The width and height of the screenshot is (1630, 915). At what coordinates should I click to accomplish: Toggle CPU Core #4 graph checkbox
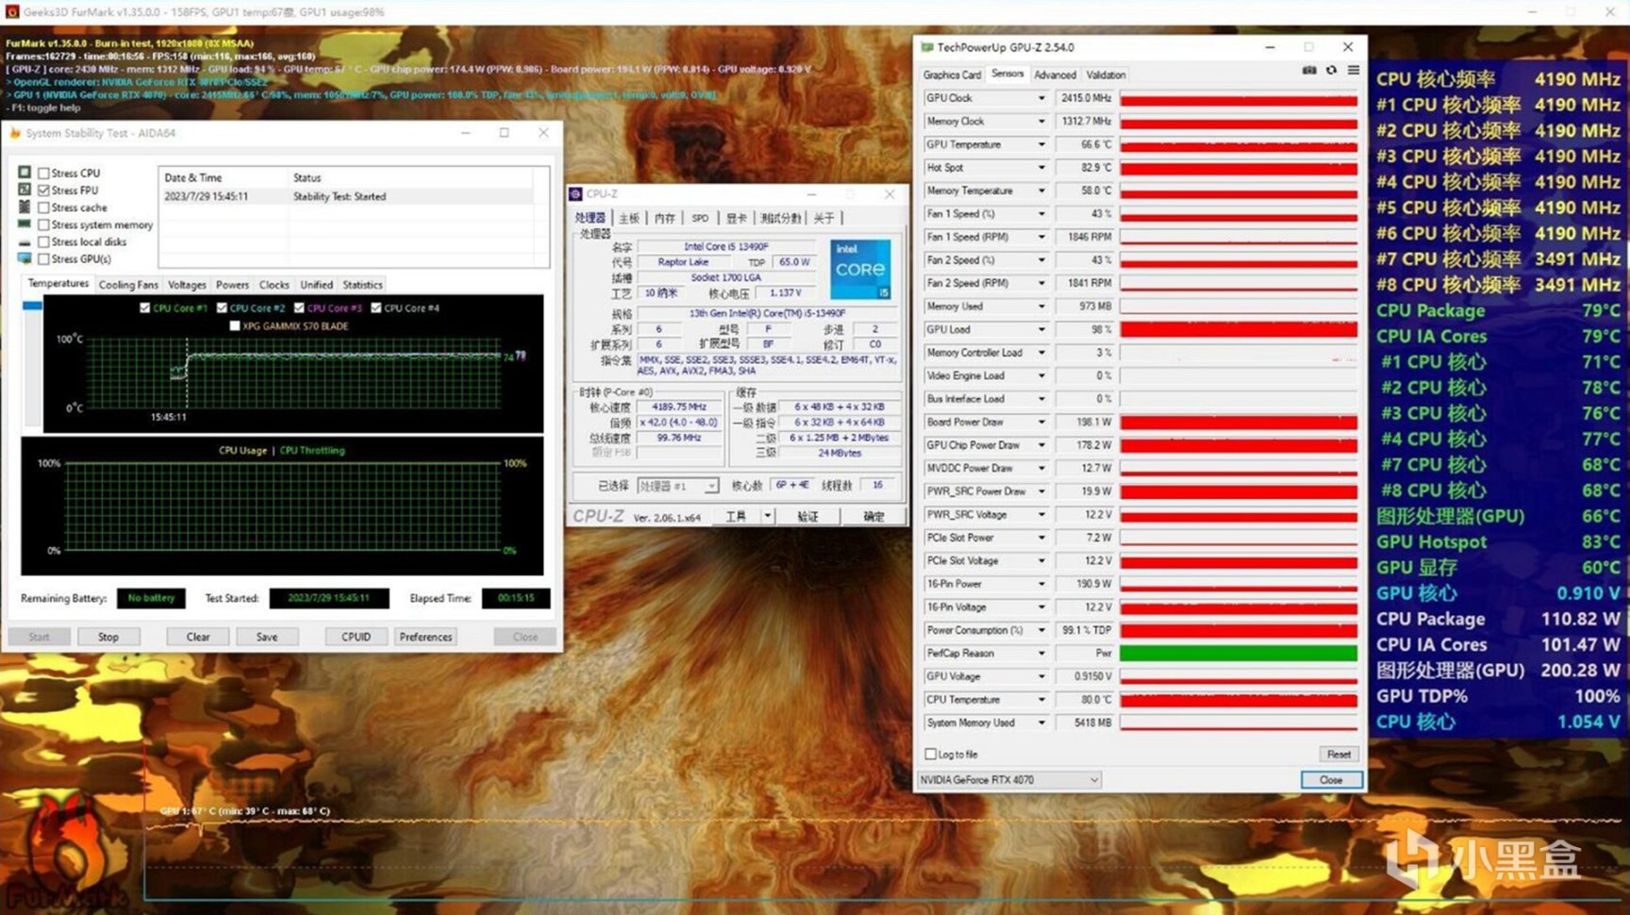point(376,308)
